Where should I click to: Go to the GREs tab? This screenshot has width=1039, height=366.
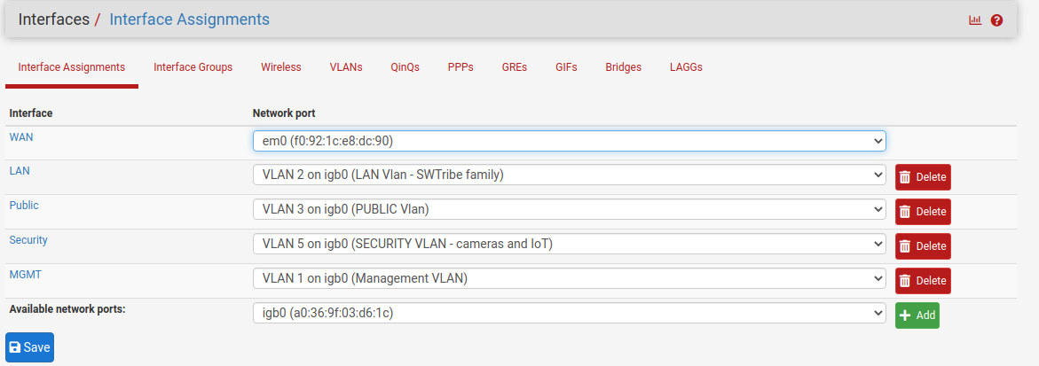[515, 66]
